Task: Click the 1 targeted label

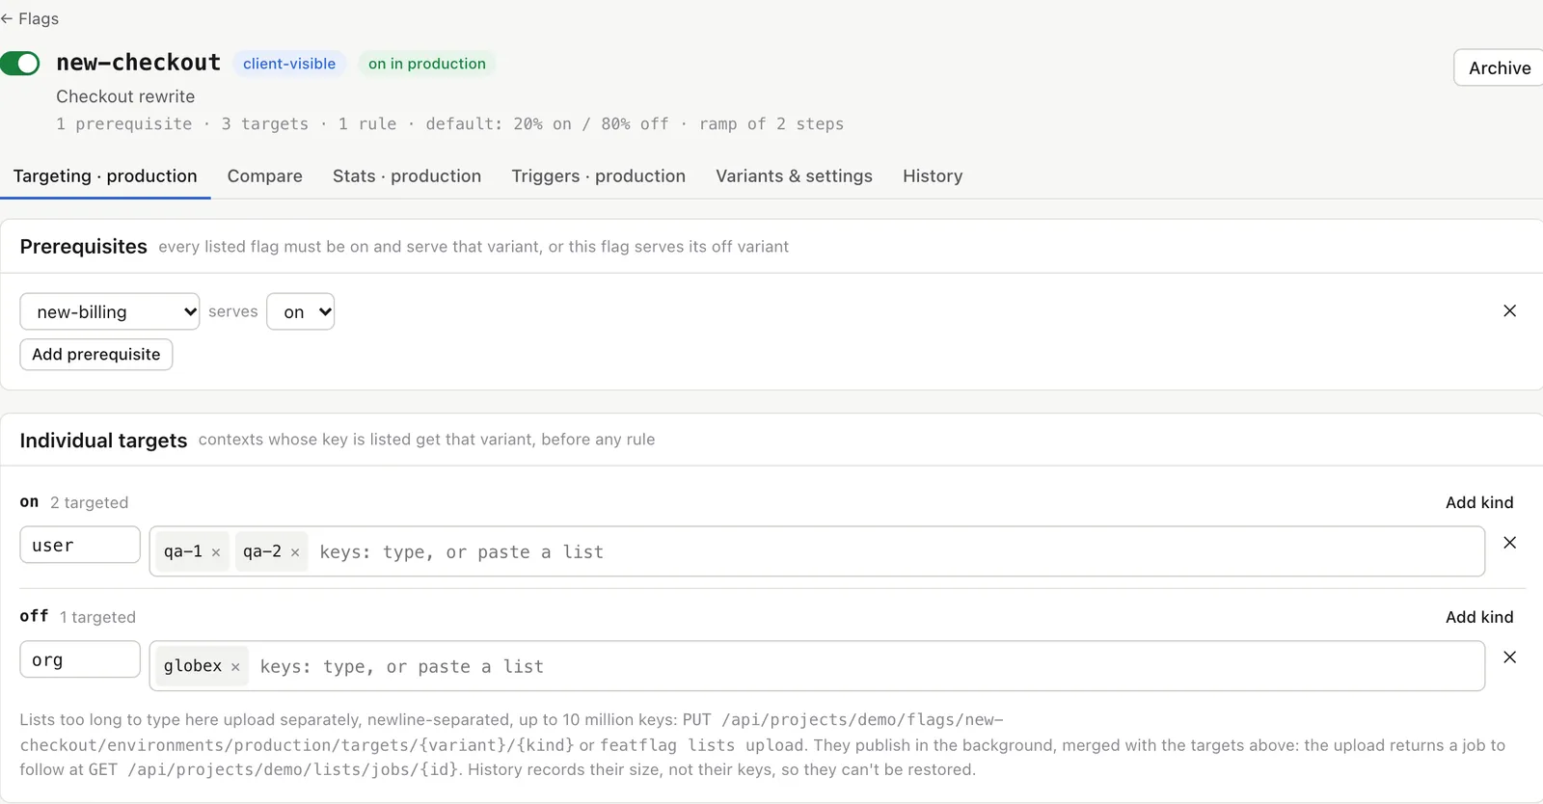Action: (97, 617)
